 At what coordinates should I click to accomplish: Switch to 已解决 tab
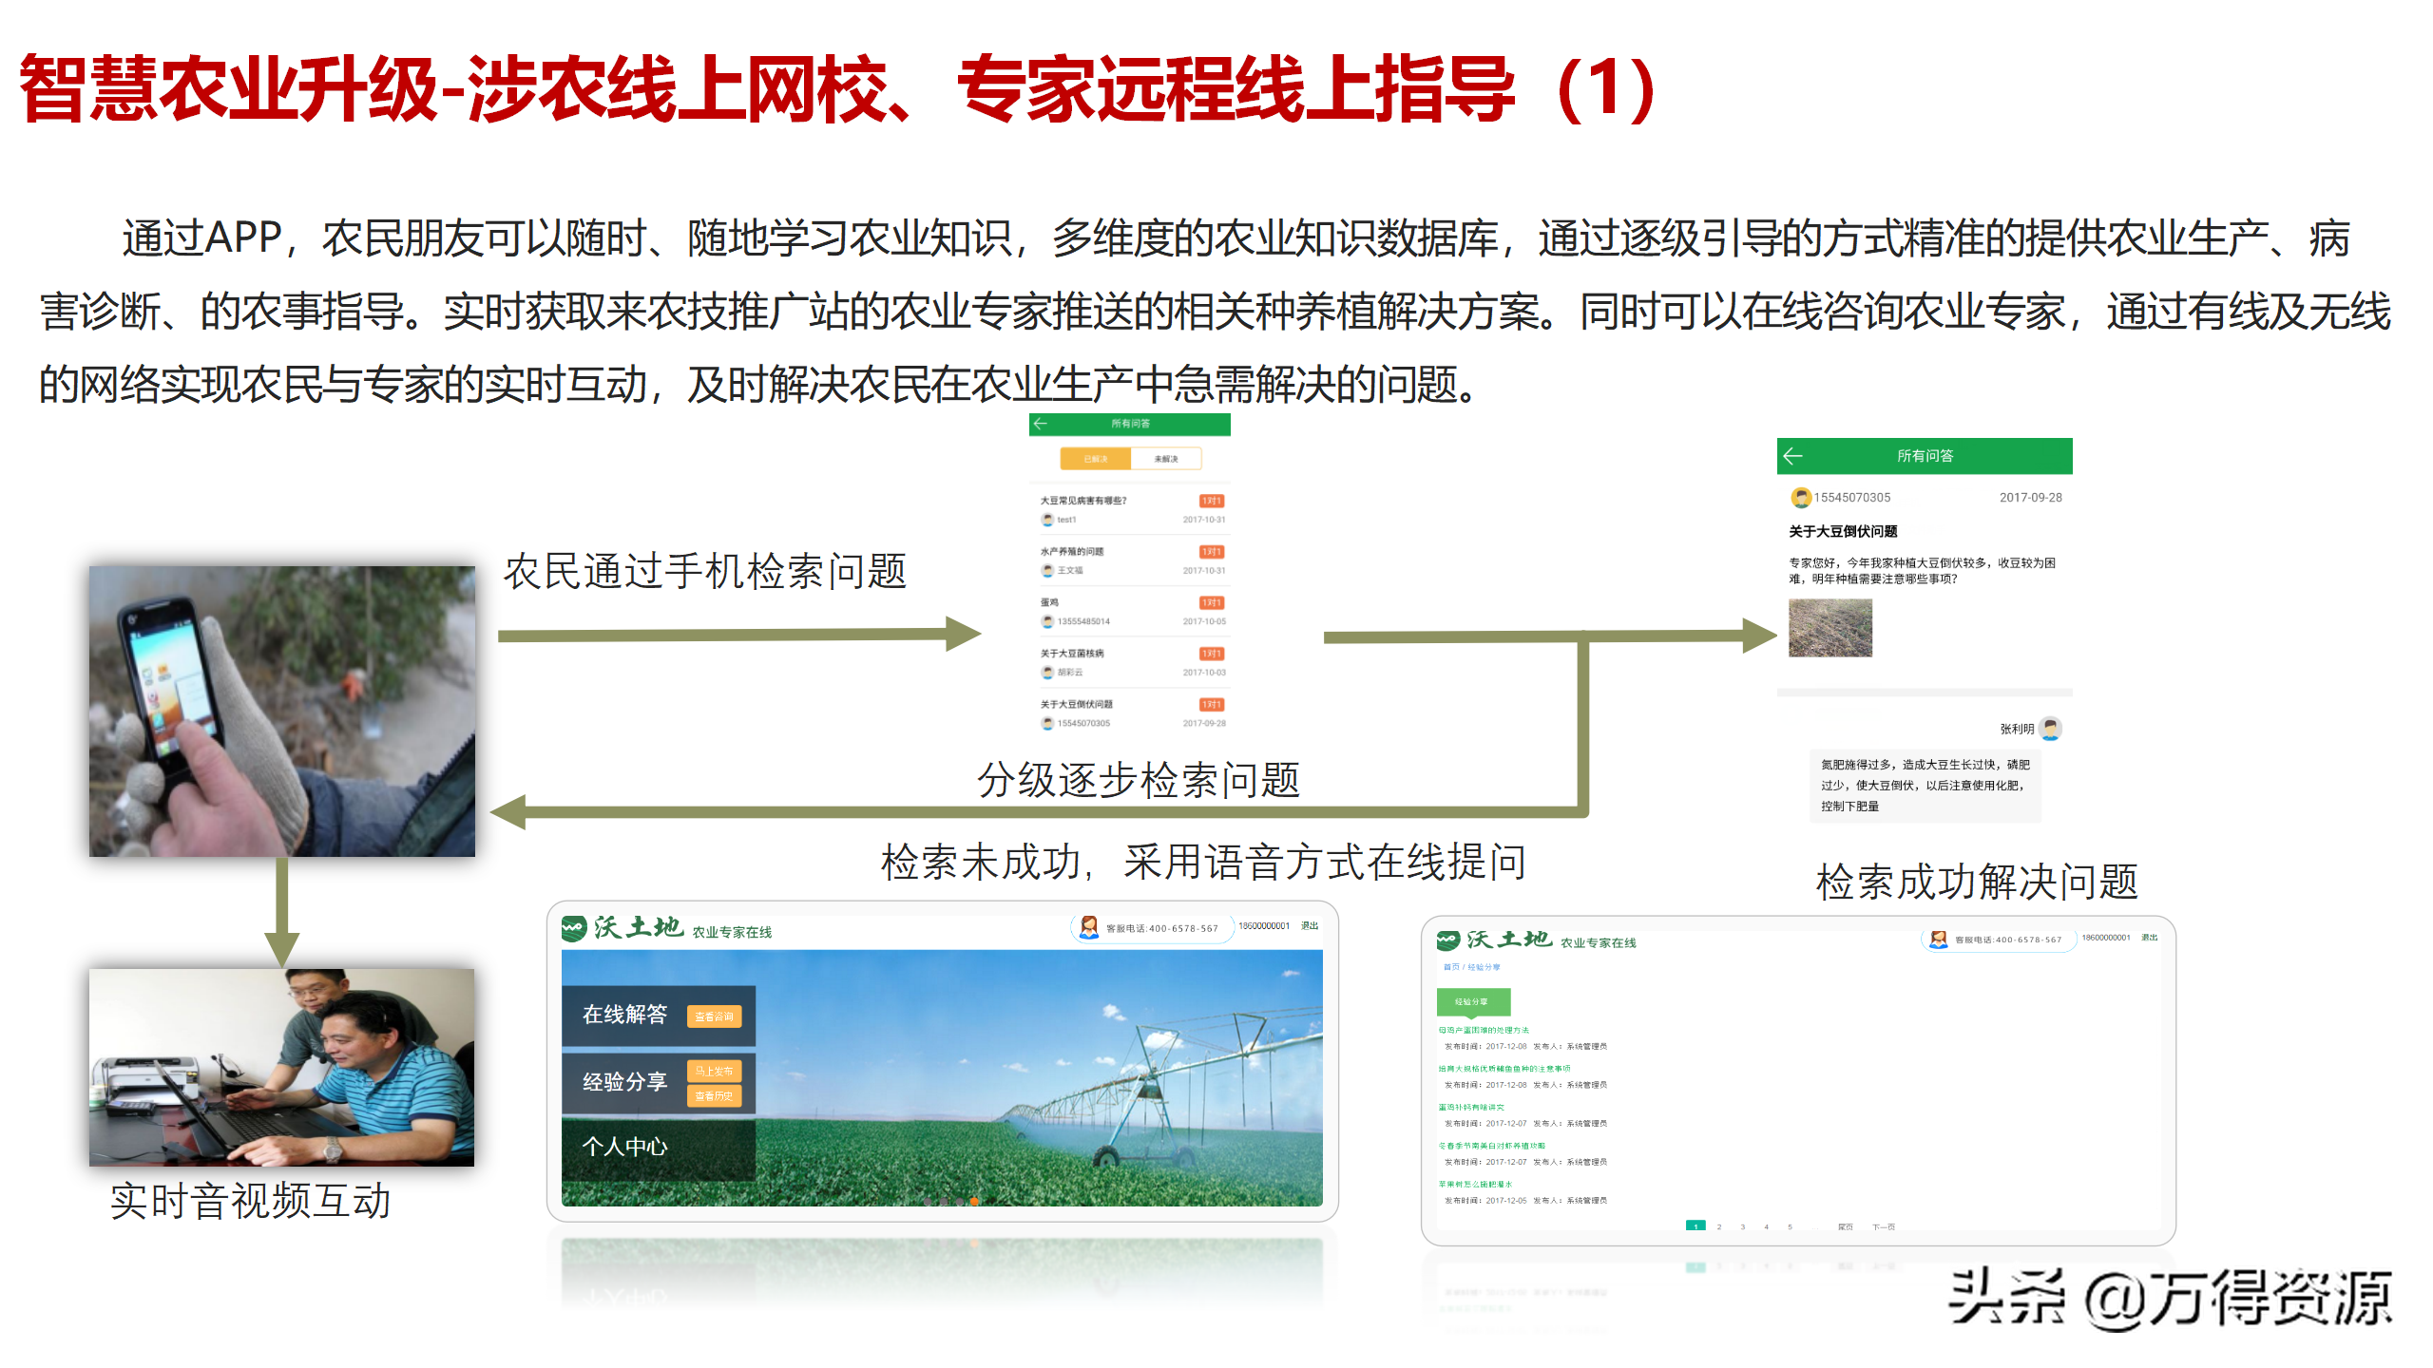tap(1096, 459)
